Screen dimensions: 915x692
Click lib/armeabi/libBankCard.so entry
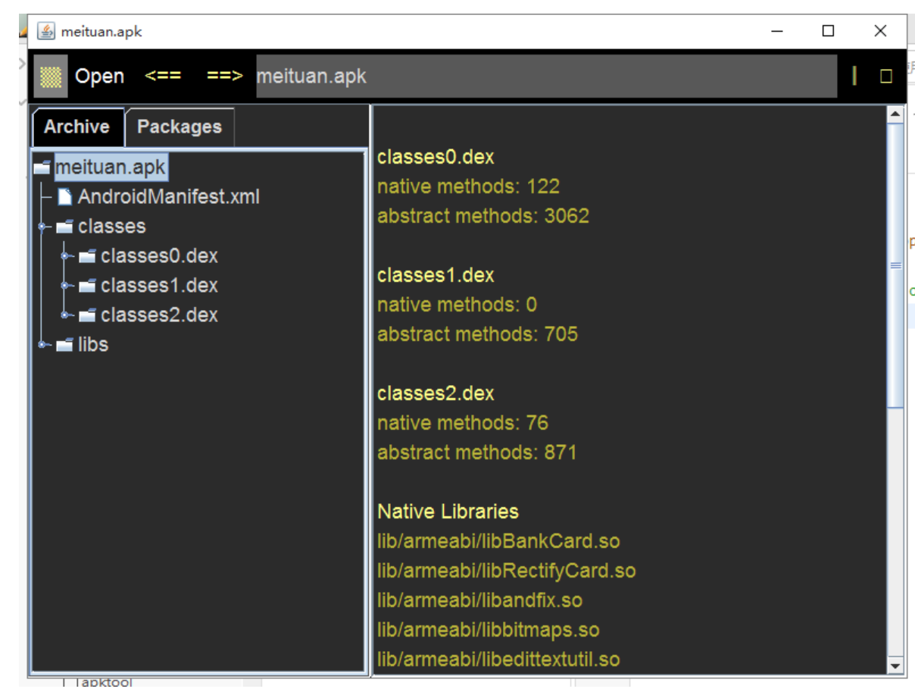pos(498,541)
